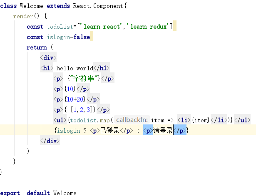The height and width of the screenshot is (196, 256).
Task: Click the opening <div> tag
Action: coord(48,58)
